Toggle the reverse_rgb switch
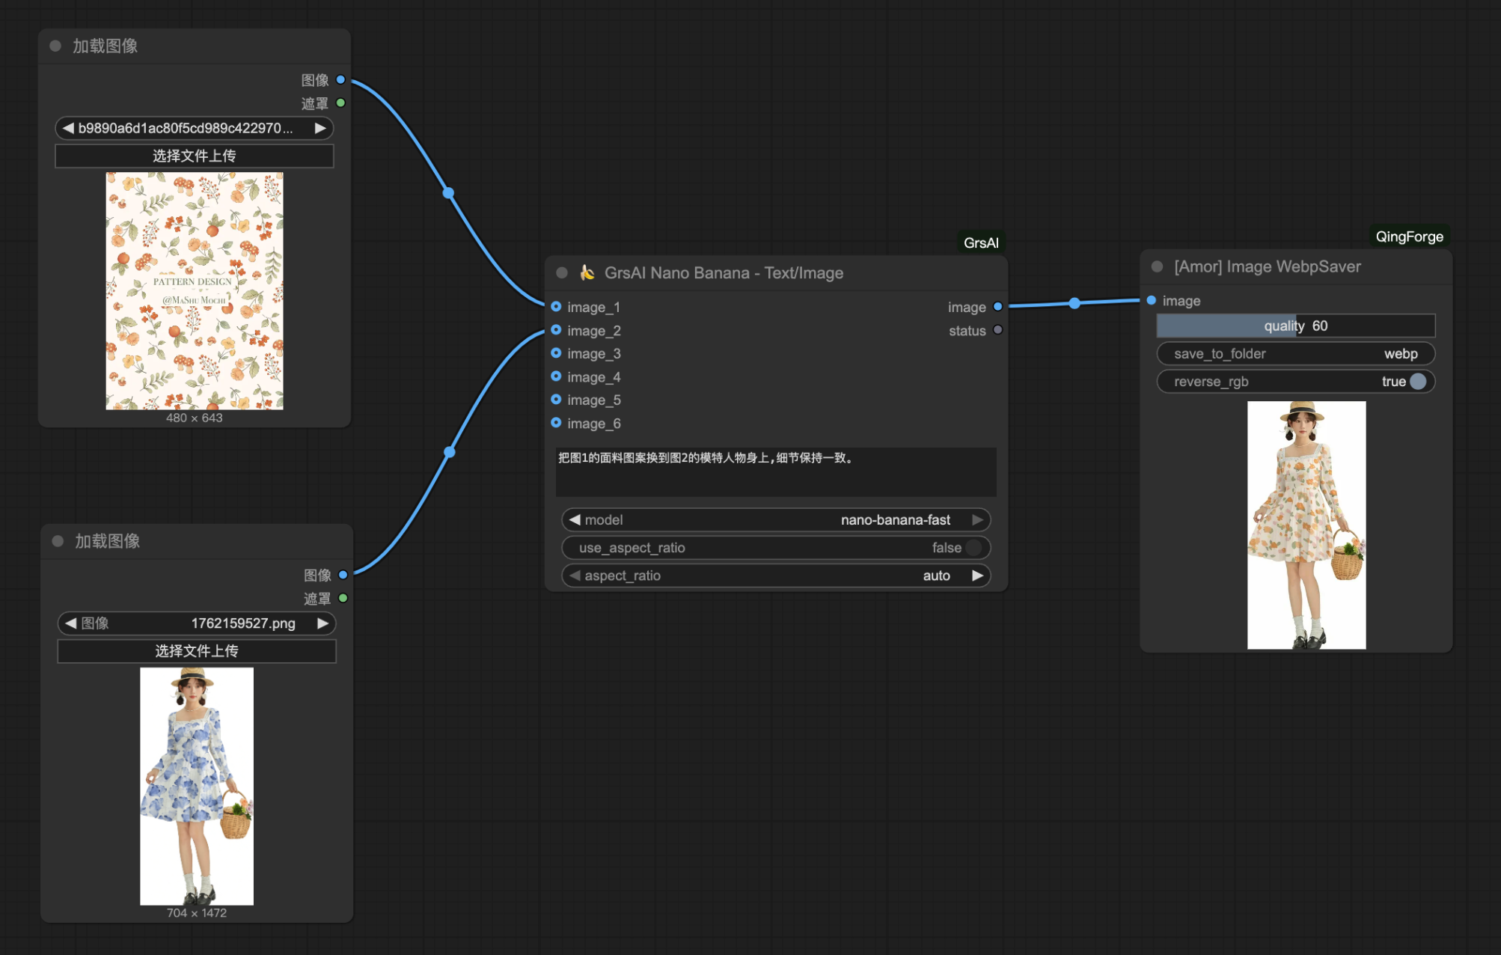 (1417, 382)
